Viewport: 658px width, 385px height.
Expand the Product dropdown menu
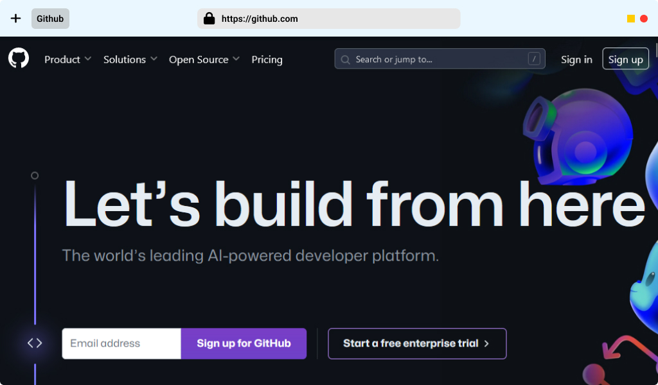coord(68,60)
